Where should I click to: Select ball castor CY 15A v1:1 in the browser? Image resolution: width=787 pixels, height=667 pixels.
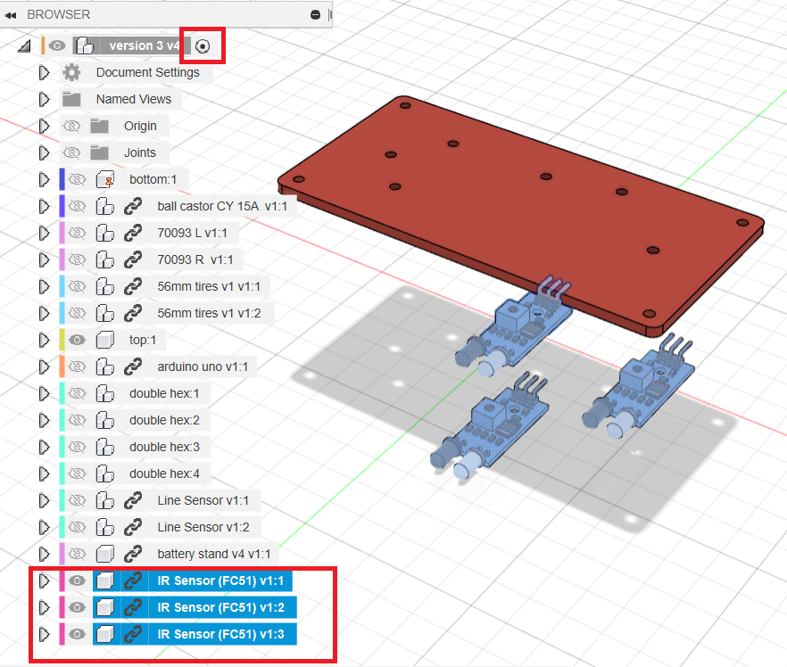click(223, 205)
